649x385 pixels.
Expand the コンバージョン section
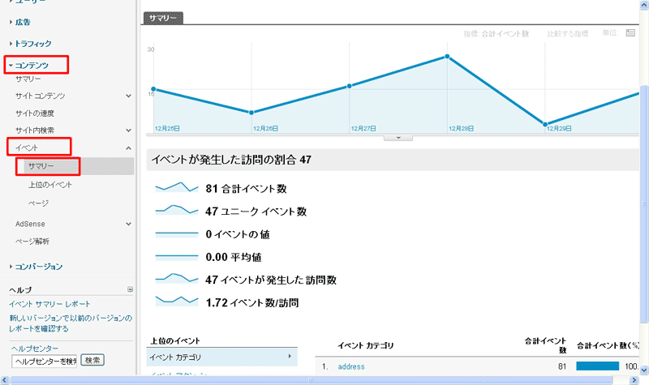[38, 267]
